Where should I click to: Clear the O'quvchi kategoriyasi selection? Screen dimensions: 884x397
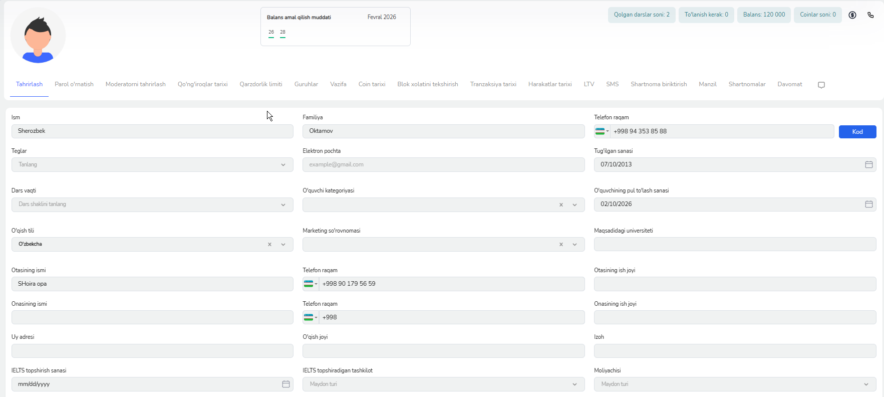(x=561, y=205)
